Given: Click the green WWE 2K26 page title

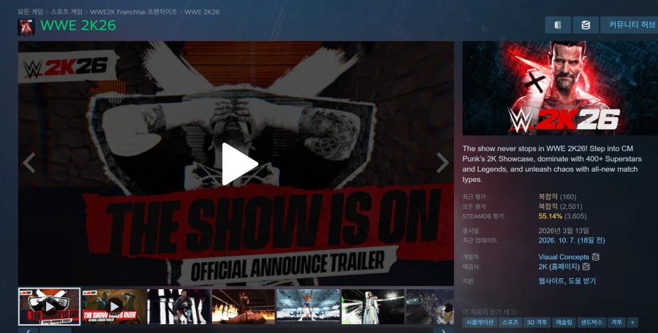Looking at the screenshot, I should 78,26.
